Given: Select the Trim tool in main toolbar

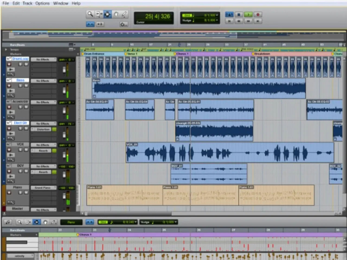Looking at the screenshot, I should point(99,14).
